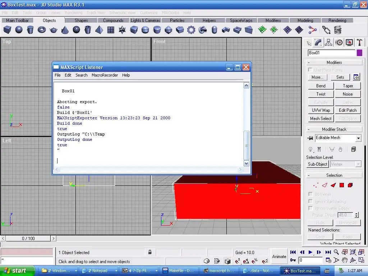The width and height of the screenshot is (368, 276).
Task: Open File menu in MAXScript Listener
Action: click(57, 75)
